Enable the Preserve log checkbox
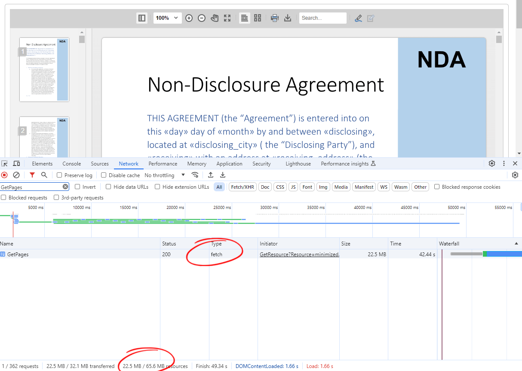 click(60, 175)
